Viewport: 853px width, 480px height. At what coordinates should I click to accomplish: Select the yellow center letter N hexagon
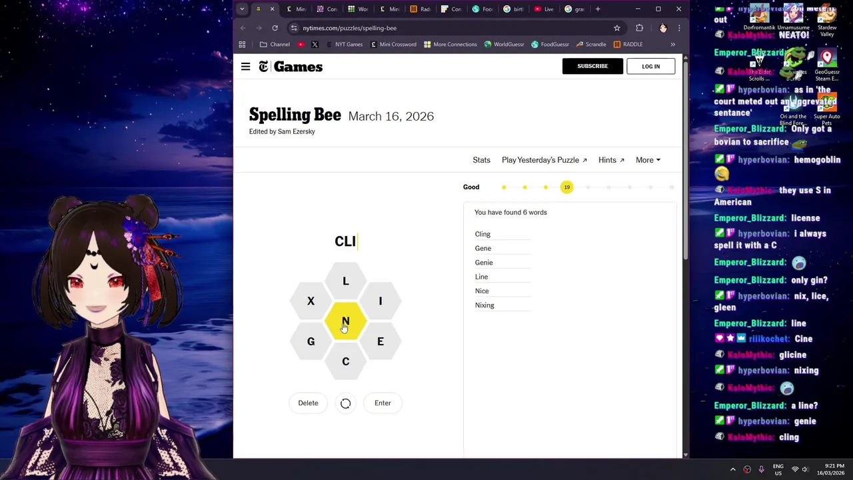click(x=345, y=321)
